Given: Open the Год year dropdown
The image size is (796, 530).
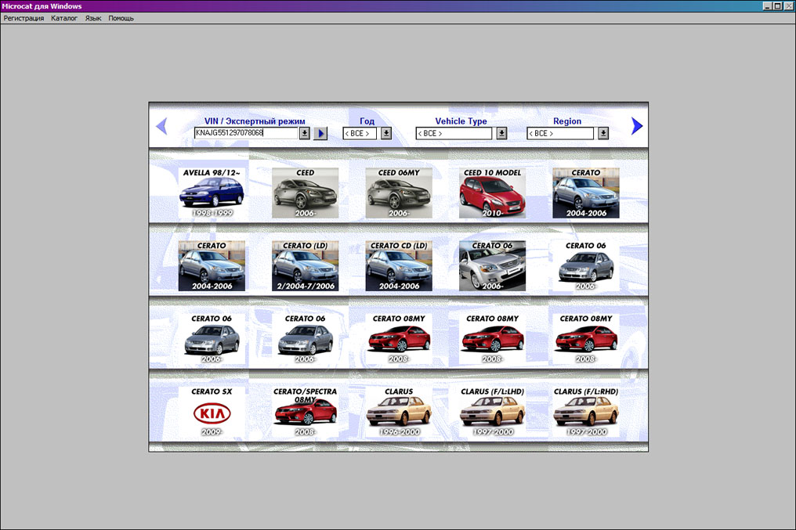Looking at the screenshot, I should (x=386, y=134).
